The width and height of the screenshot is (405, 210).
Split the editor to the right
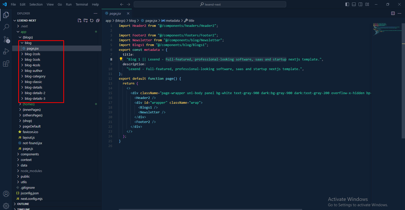tap(393, 13)
